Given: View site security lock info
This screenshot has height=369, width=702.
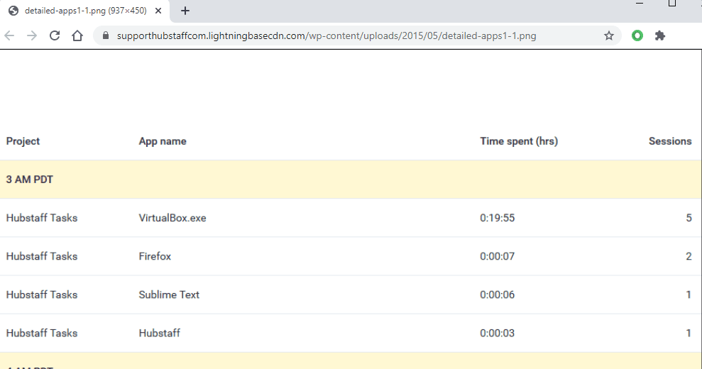Looking at the screenshot, I should point(106,35).
